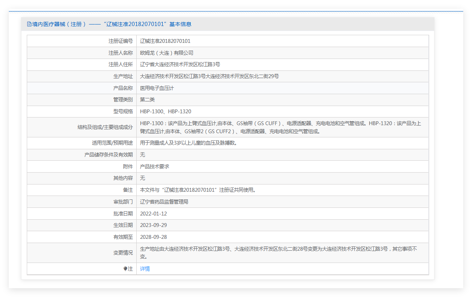Click the 适用范围/预期用途 value text
This screenshot has width=472, height=297.
(188, 143)
